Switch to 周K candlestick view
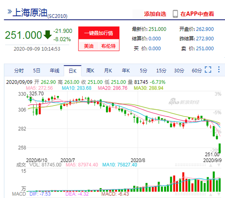The image size is (225, 198). pos(90,71)
